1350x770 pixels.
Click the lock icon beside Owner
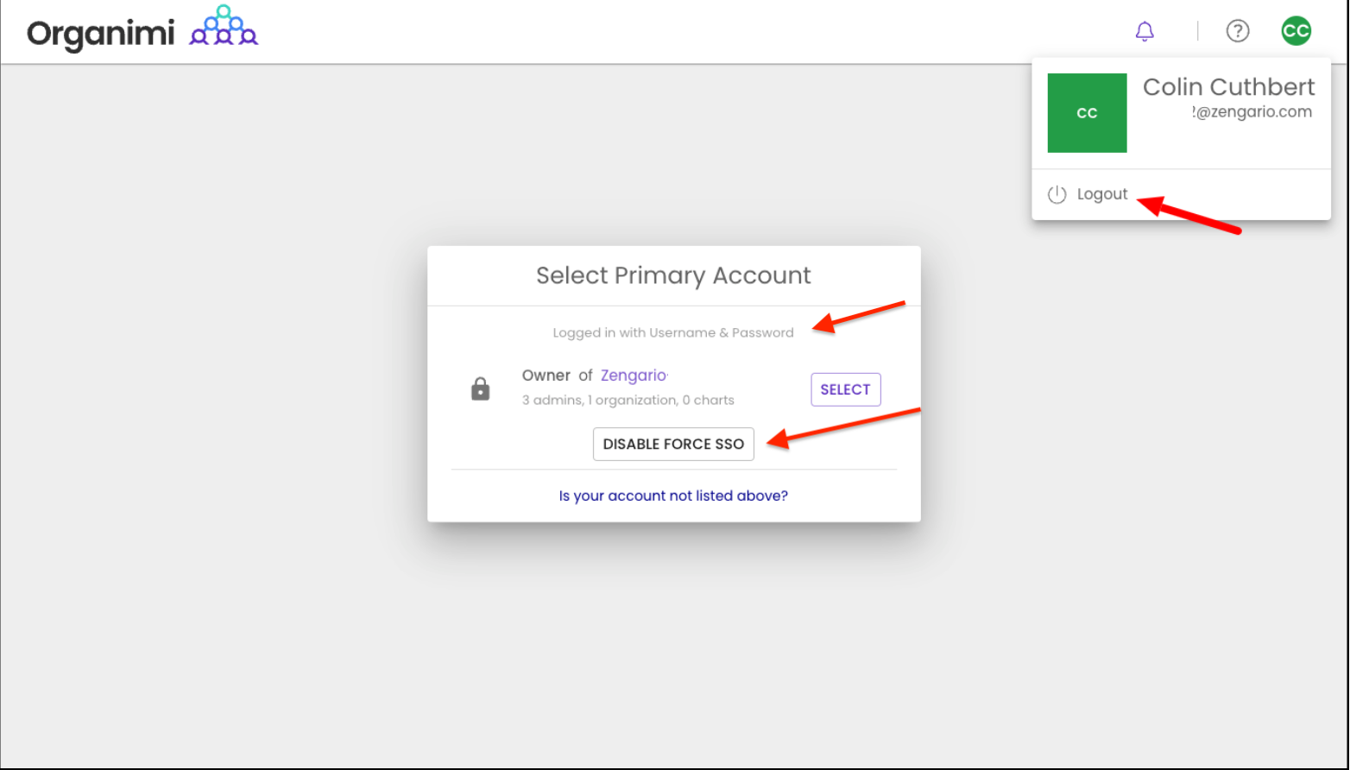[481, 389]
